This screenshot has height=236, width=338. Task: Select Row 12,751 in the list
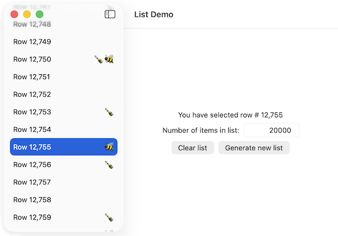[x=32, y=77]
